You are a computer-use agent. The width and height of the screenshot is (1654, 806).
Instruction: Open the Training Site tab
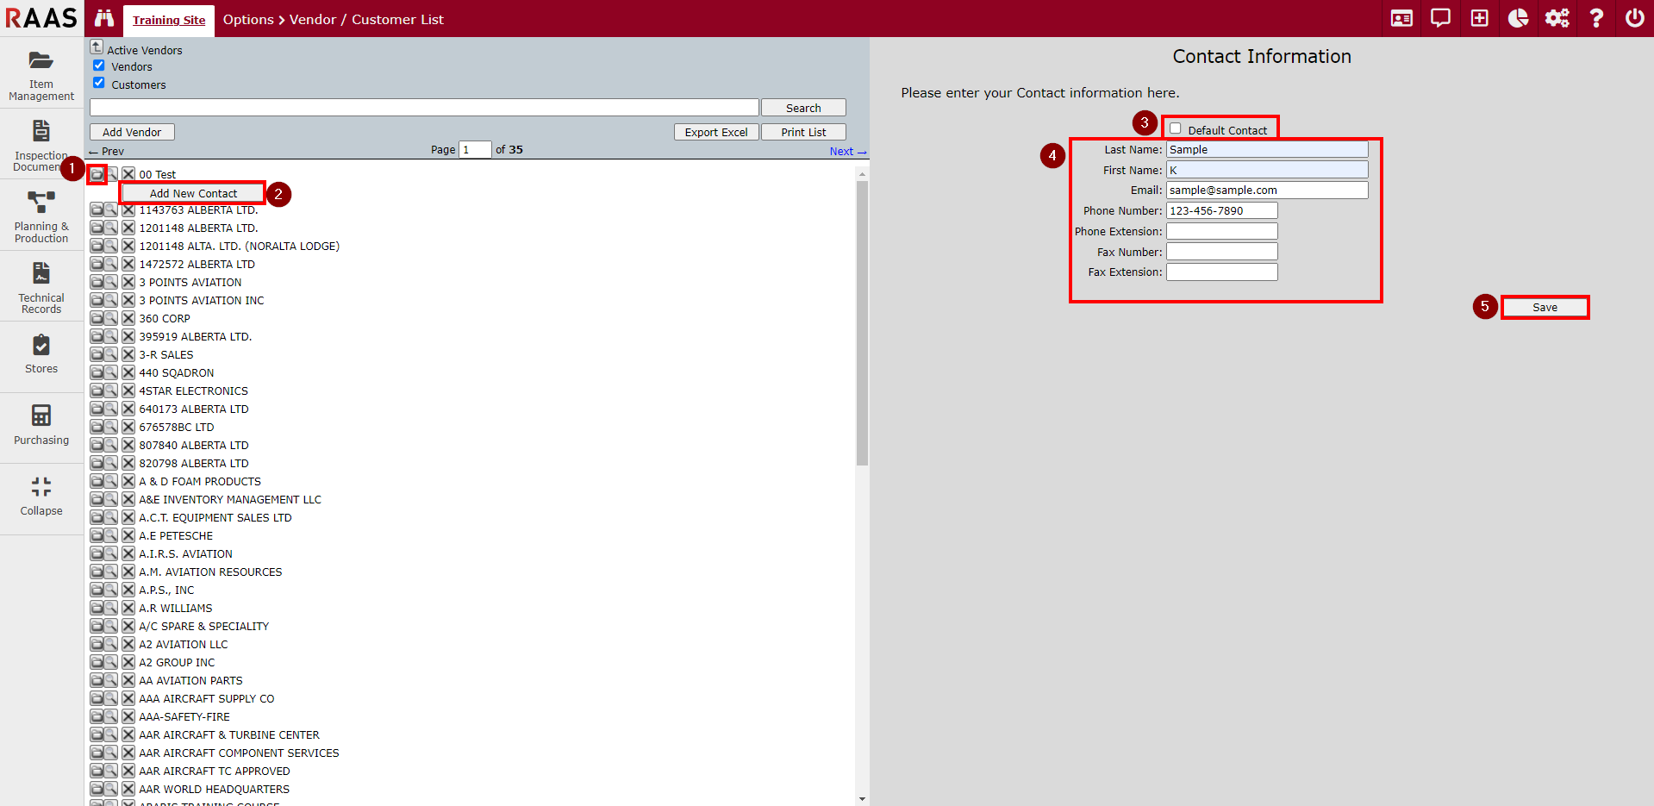click(169, 20)
